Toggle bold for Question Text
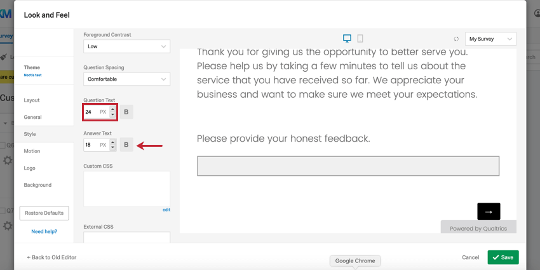 pos(126,112)
